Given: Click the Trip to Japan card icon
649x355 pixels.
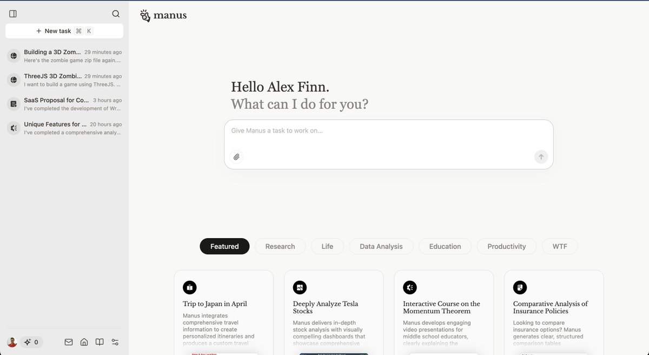Looking at the screenshot, I should coord(189,287).
